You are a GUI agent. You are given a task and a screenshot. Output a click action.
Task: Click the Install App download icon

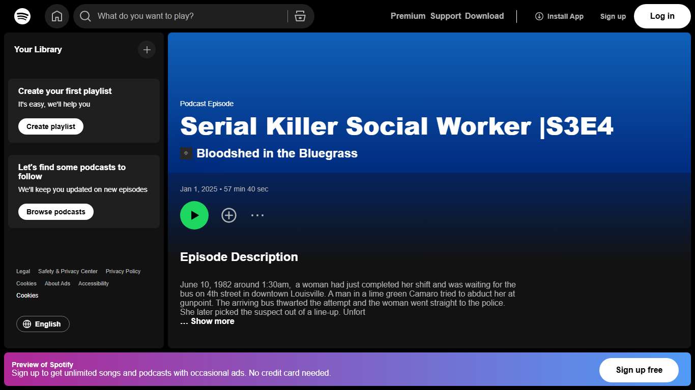pyautogui.click(x=539, y=16)
